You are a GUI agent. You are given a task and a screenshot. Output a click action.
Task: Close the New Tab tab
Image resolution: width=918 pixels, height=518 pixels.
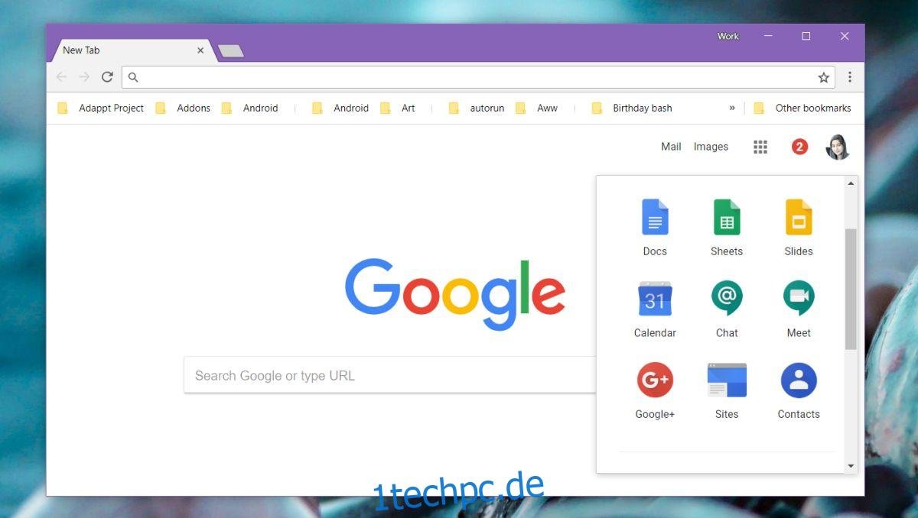[x=200, y=50]
